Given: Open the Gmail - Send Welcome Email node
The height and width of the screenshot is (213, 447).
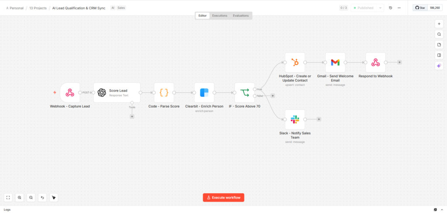Looking at the screenshot, I should pyautogui.click(x=335, y=62).
